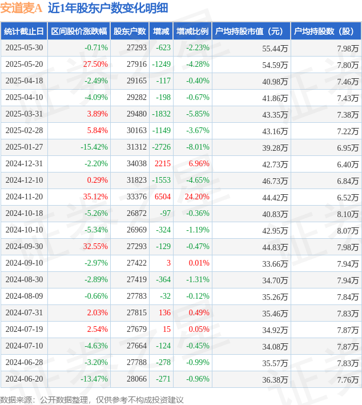Click the -15.42% price change cell

pos(94,147)
